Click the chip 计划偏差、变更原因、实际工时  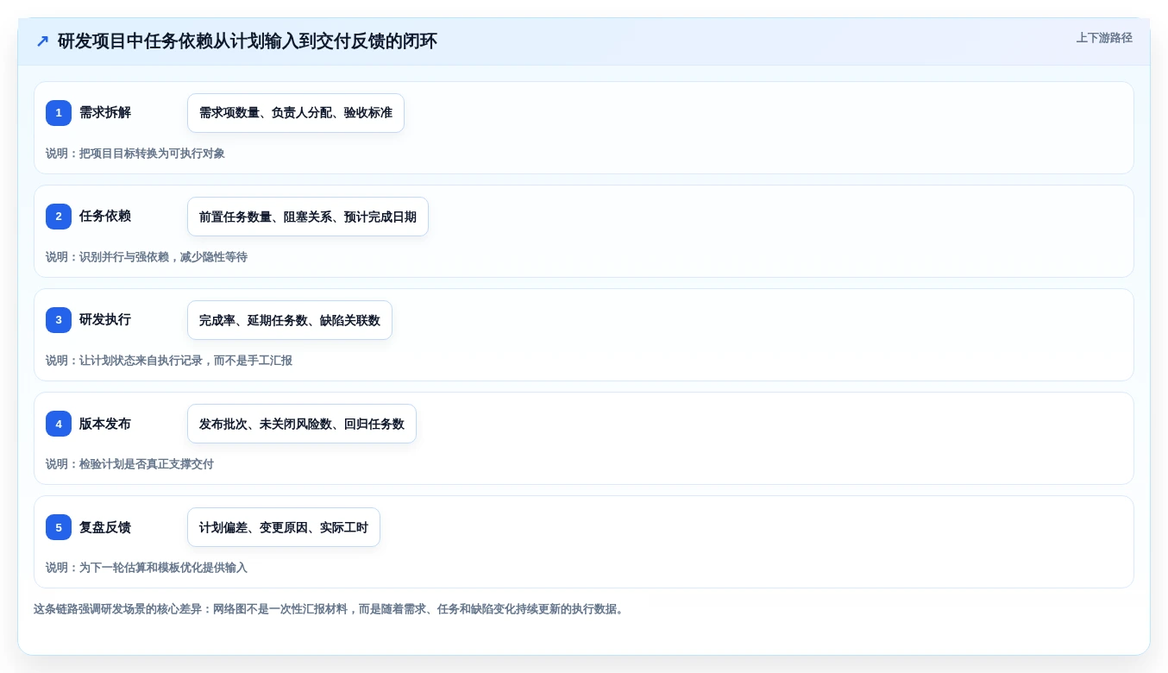click(x=284, y=527)
